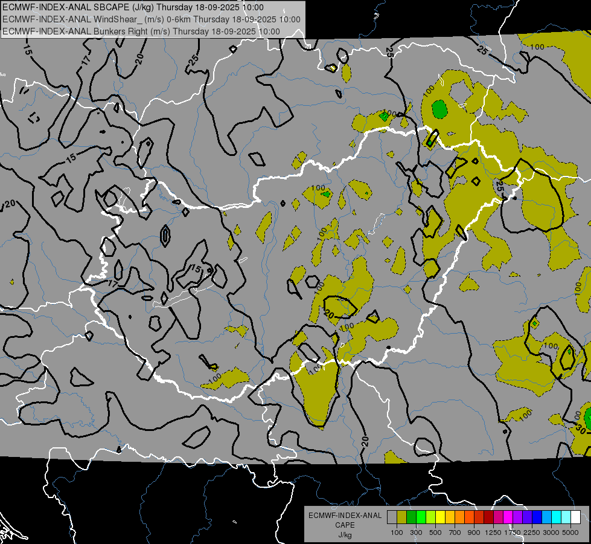Click the 30 contour label at right edge

(581, 429)
